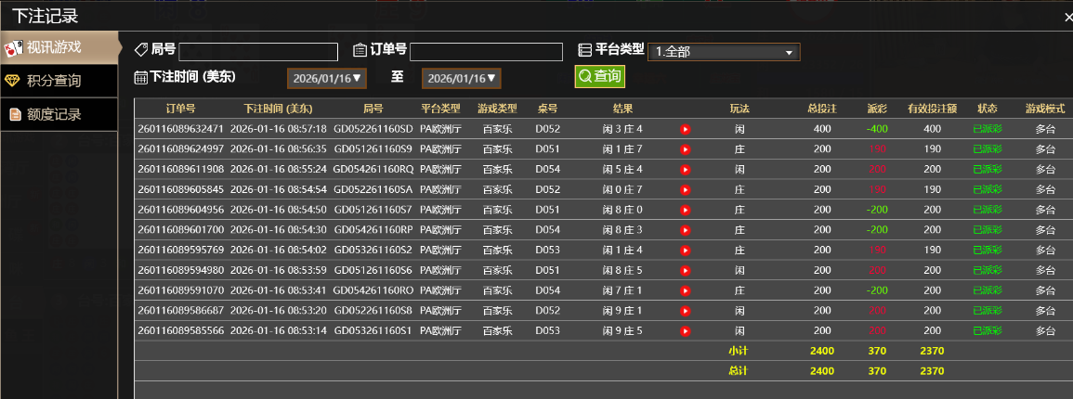Open the 平台类型 dropdown showing 1.全部
This screenshot has height=399, width=1073.
[x=724, y=52]
